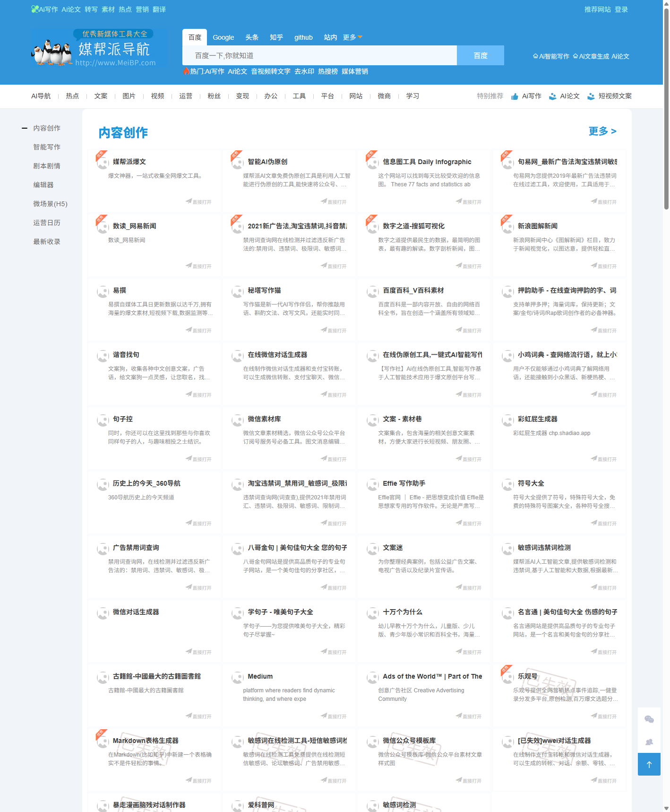This screenshot has height=812, width=670.
Task: Open the 新浪图解新闻 card title
Action: (538, 226)
